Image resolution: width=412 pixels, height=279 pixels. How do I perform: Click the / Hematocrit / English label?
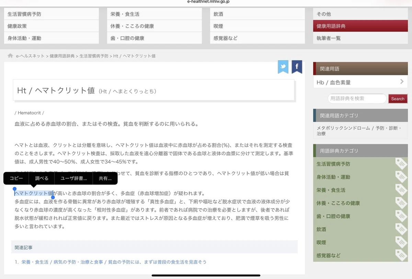[x=30, y=113]
